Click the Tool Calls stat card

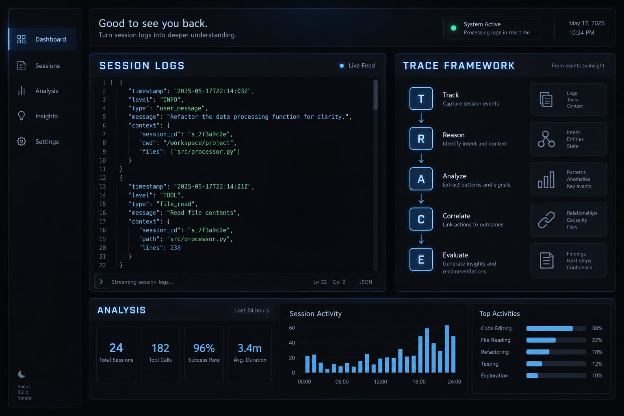pos(160,355)
